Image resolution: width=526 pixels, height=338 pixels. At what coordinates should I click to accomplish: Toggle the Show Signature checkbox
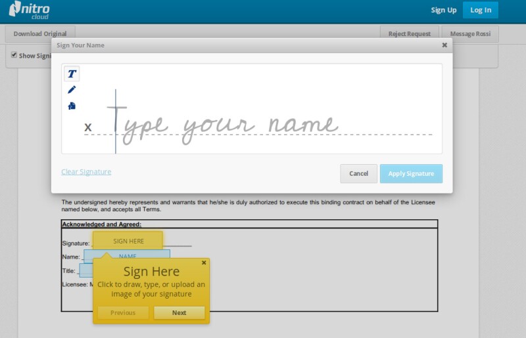coord(14,55)
